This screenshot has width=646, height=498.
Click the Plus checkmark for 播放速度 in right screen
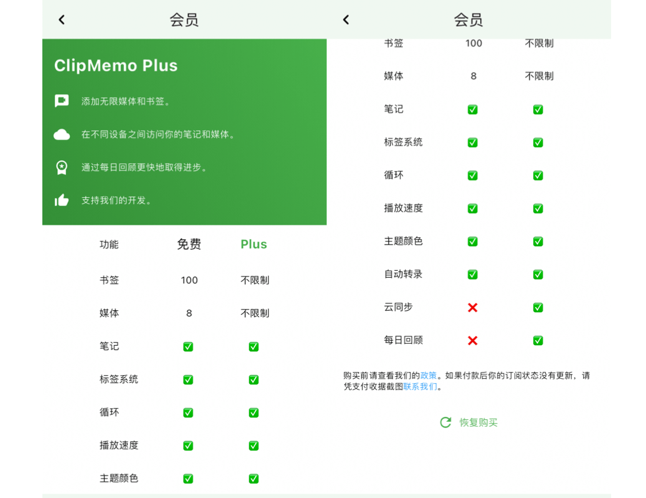click(x=538, y=208)
